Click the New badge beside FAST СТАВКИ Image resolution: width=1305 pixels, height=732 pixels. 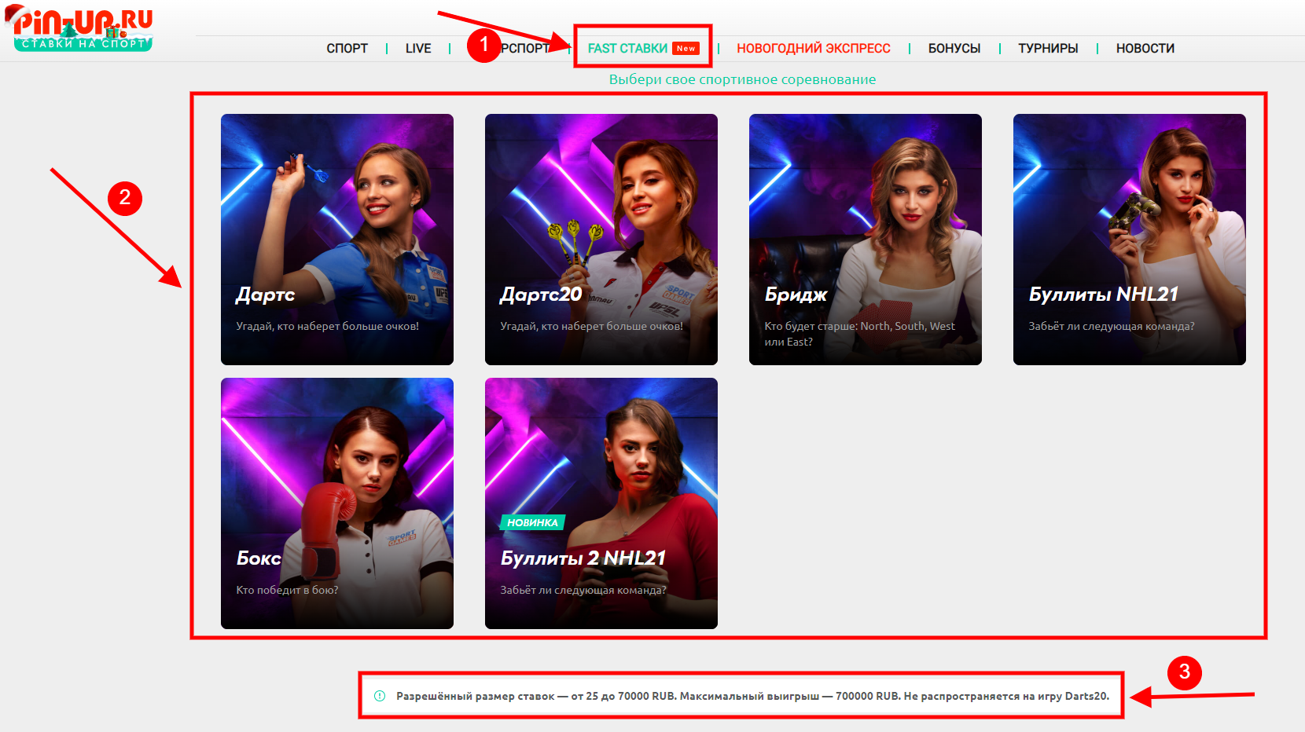(686, 49)
